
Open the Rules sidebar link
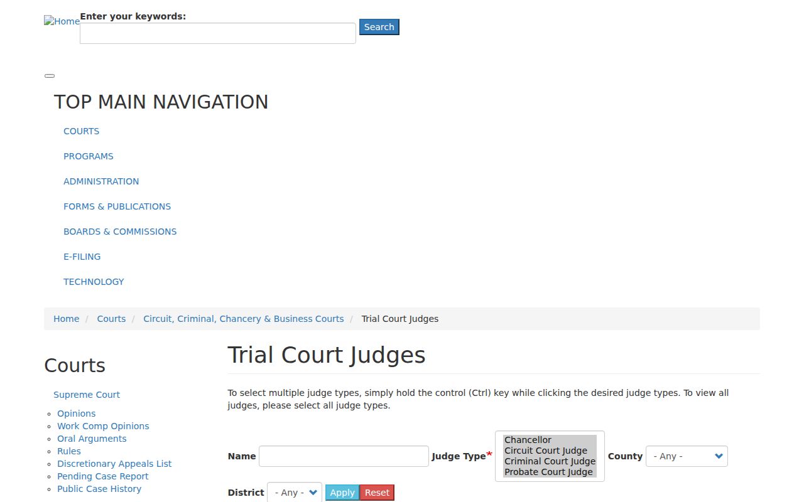click(69, 451)
